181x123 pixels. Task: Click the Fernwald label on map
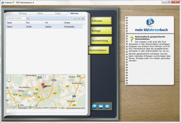(x=71, y=101)
